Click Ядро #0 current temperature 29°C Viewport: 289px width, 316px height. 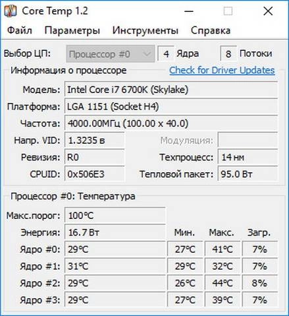(x=115, y=249)
